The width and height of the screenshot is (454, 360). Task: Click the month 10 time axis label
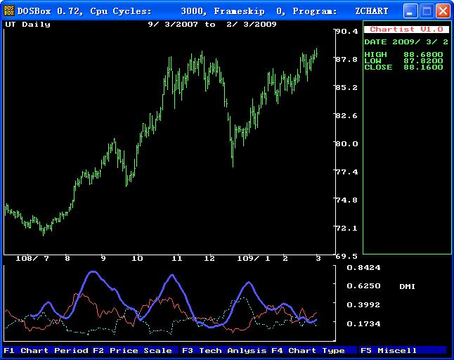pyautogui.click(x=137, y=258)
